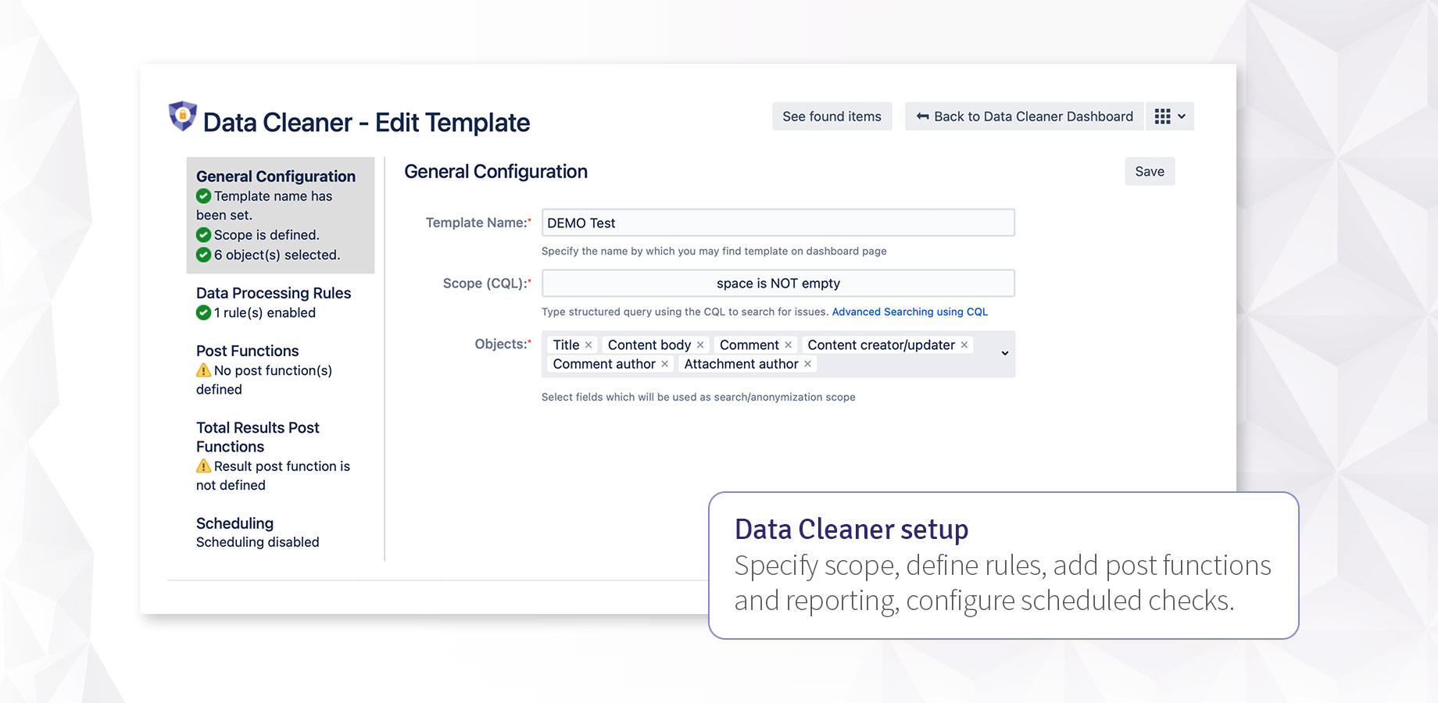1438x703 pixels.
Task: Select the Scheduling section
Action: tap(234, 523)
